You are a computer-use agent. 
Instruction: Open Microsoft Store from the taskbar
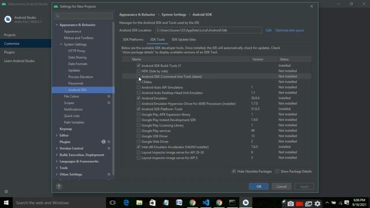(153, 203)
